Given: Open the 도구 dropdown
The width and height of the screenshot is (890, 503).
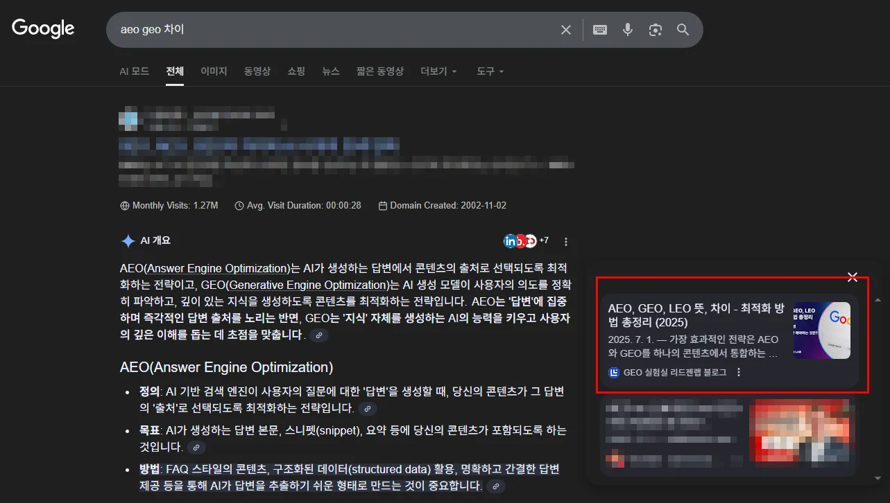Looking at the screenshot, I should (490, 71).
